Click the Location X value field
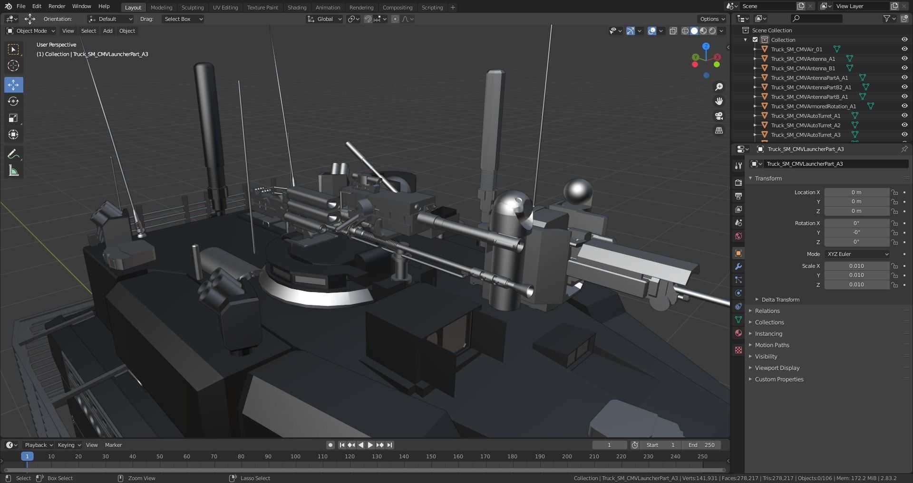Screen dimensions: 913x483 coord(857,192)
